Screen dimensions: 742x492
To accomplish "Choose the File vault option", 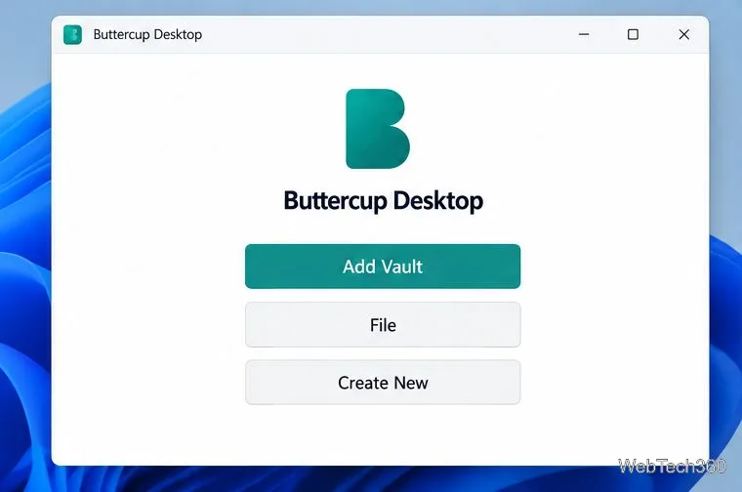I will tap(383, 325).
